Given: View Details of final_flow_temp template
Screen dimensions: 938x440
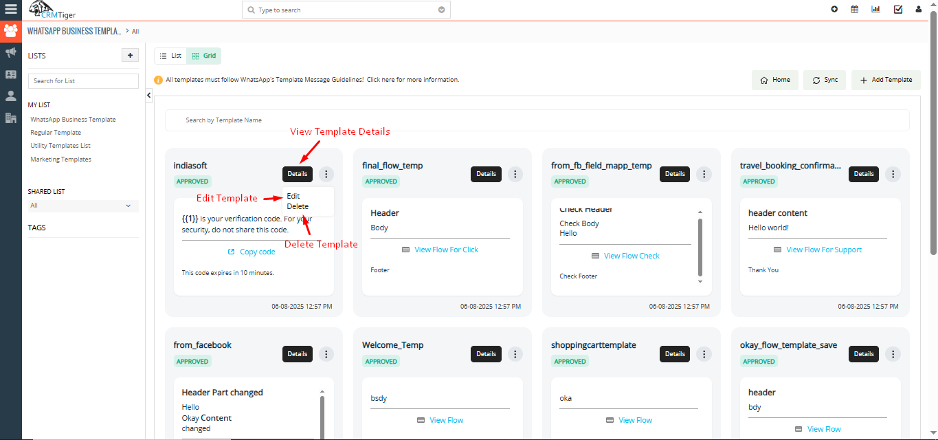Looking at the screenshot, I should point(486,174).
